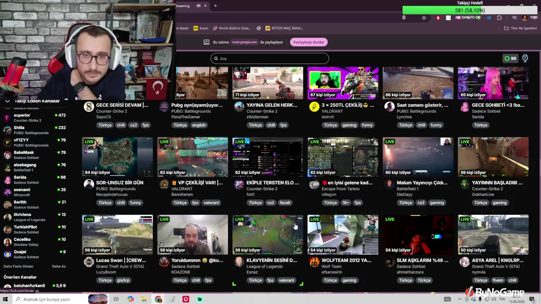541x304 pixels.
Task: Open Quajal's channel avatar in sidebar
Action: [7, 254]
